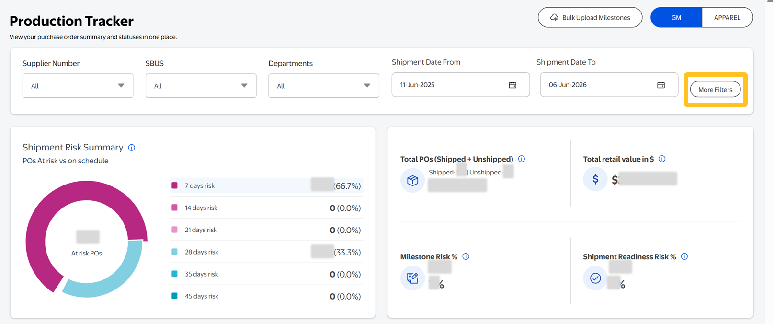774x324 pixels.
Task: Click info icon beside Total retail value
Action: click(x=662, y=159)
